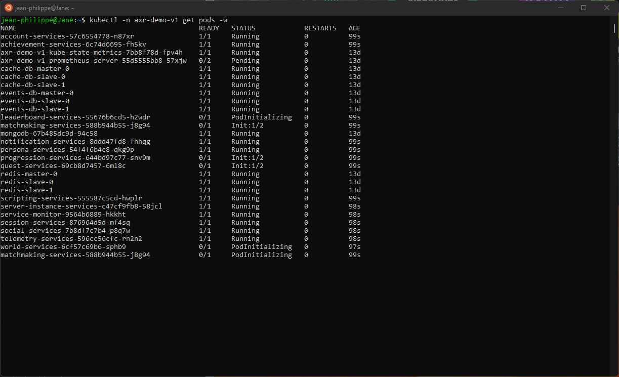Select pod name events-db-slave-1
The width and height of the screenshot is (619, 377).
point(35,109)
